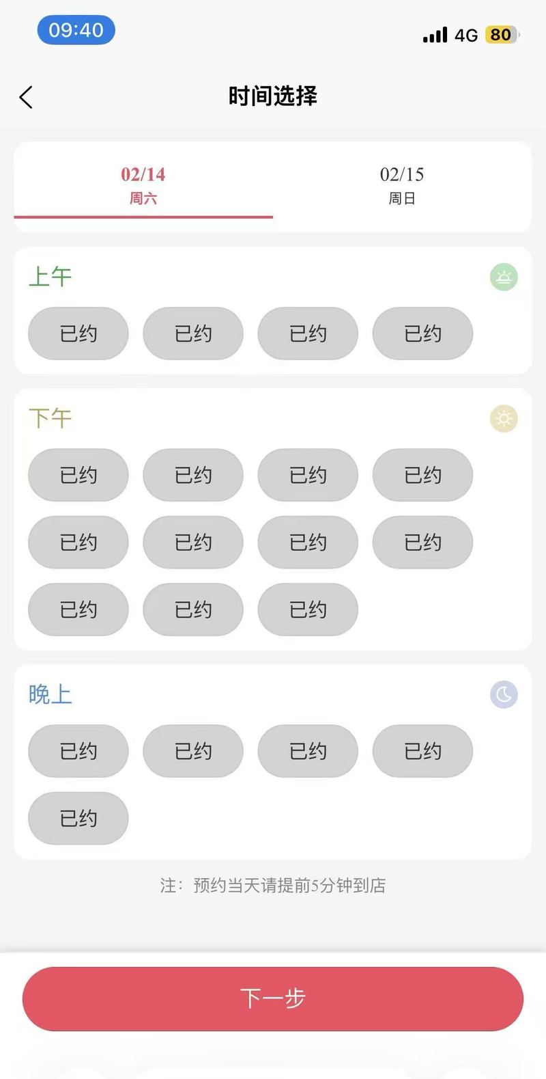Tap the battery level indicator
Viewport: 546px width, 1079px height.
point(502,35)
